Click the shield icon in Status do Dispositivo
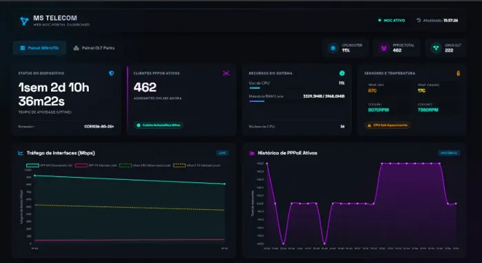482x263 pixels. point(112,73)
